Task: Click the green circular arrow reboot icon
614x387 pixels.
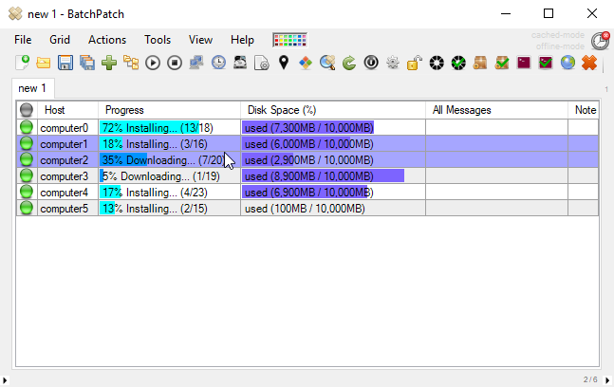Action: 349,63
